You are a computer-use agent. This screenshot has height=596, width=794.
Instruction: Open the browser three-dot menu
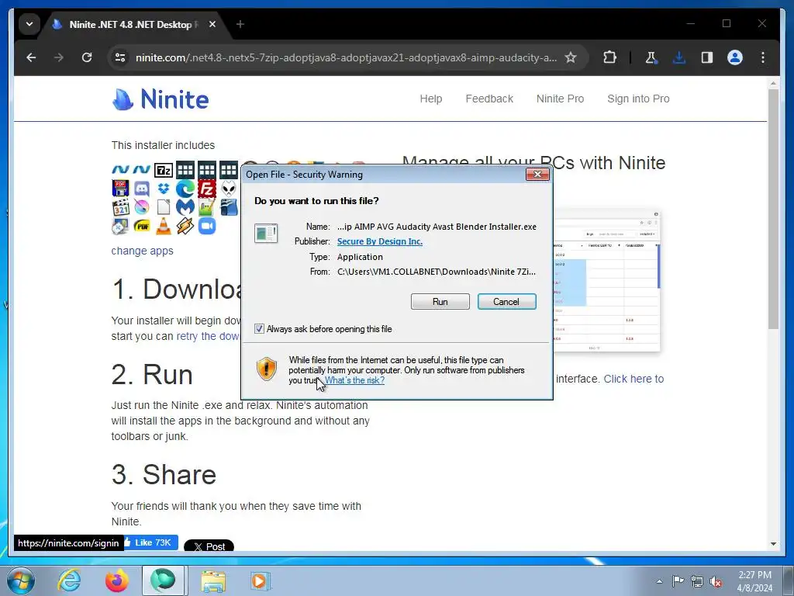pyautogui.click(x=763, y=57)
